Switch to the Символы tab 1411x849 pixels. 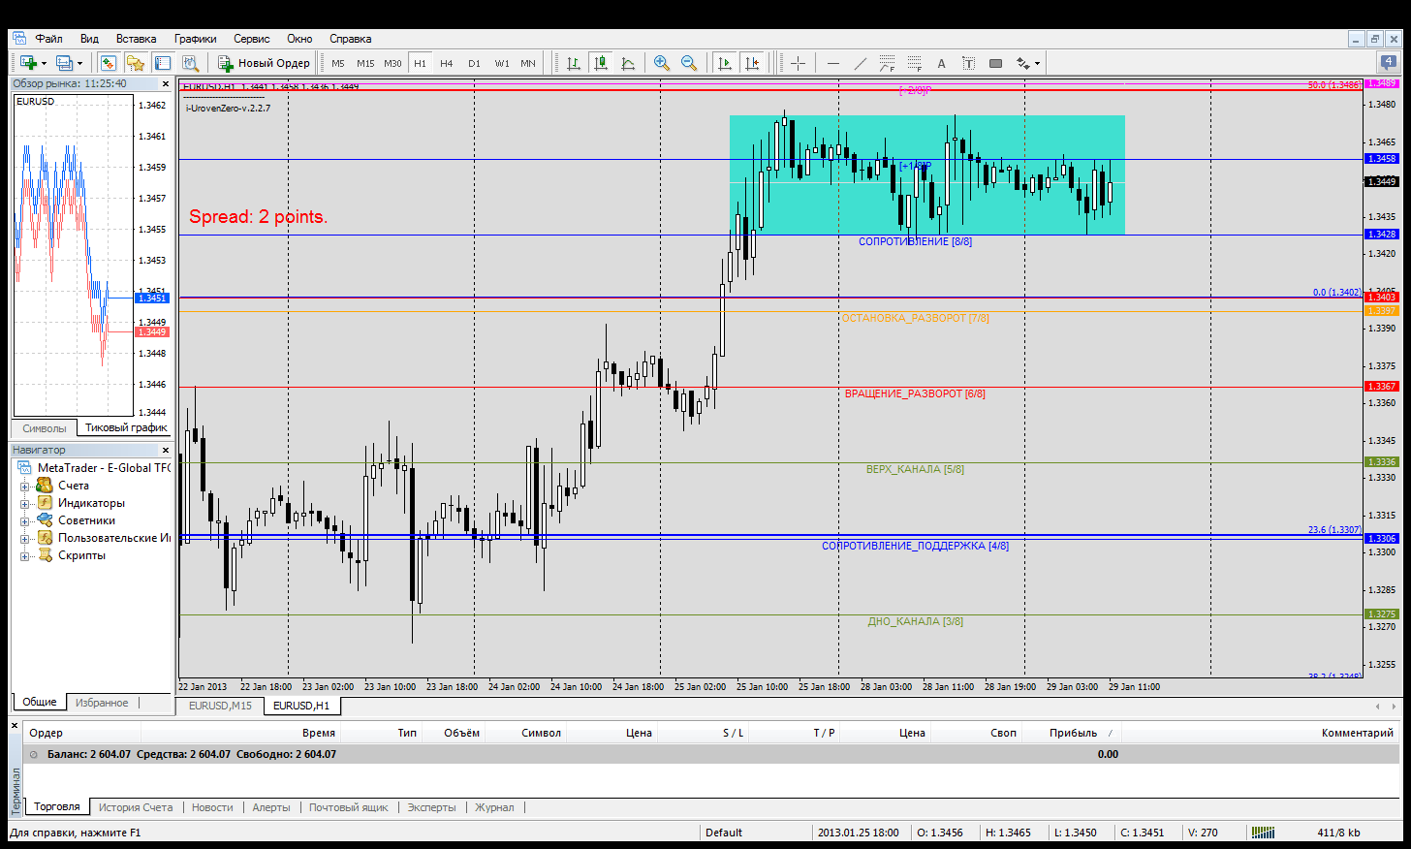pyautogui.click(x=45, y=427)
